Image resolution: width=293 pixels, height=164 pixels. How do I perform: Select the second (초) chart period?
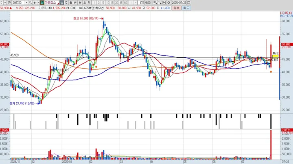tap(85, 2)
